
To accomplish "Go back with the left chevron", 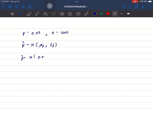I will pos(3,7).
